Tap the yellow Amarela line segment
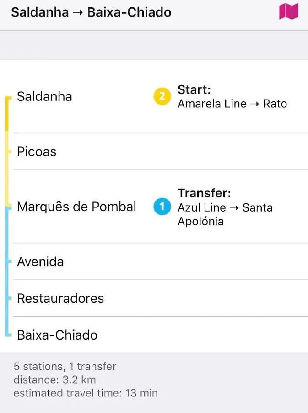 (7, 152)
